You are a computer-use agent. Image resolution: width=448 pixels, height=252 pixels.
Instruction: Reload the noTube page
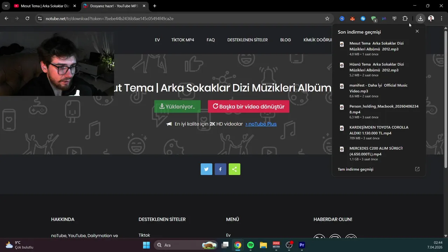[x=27, y=19]
